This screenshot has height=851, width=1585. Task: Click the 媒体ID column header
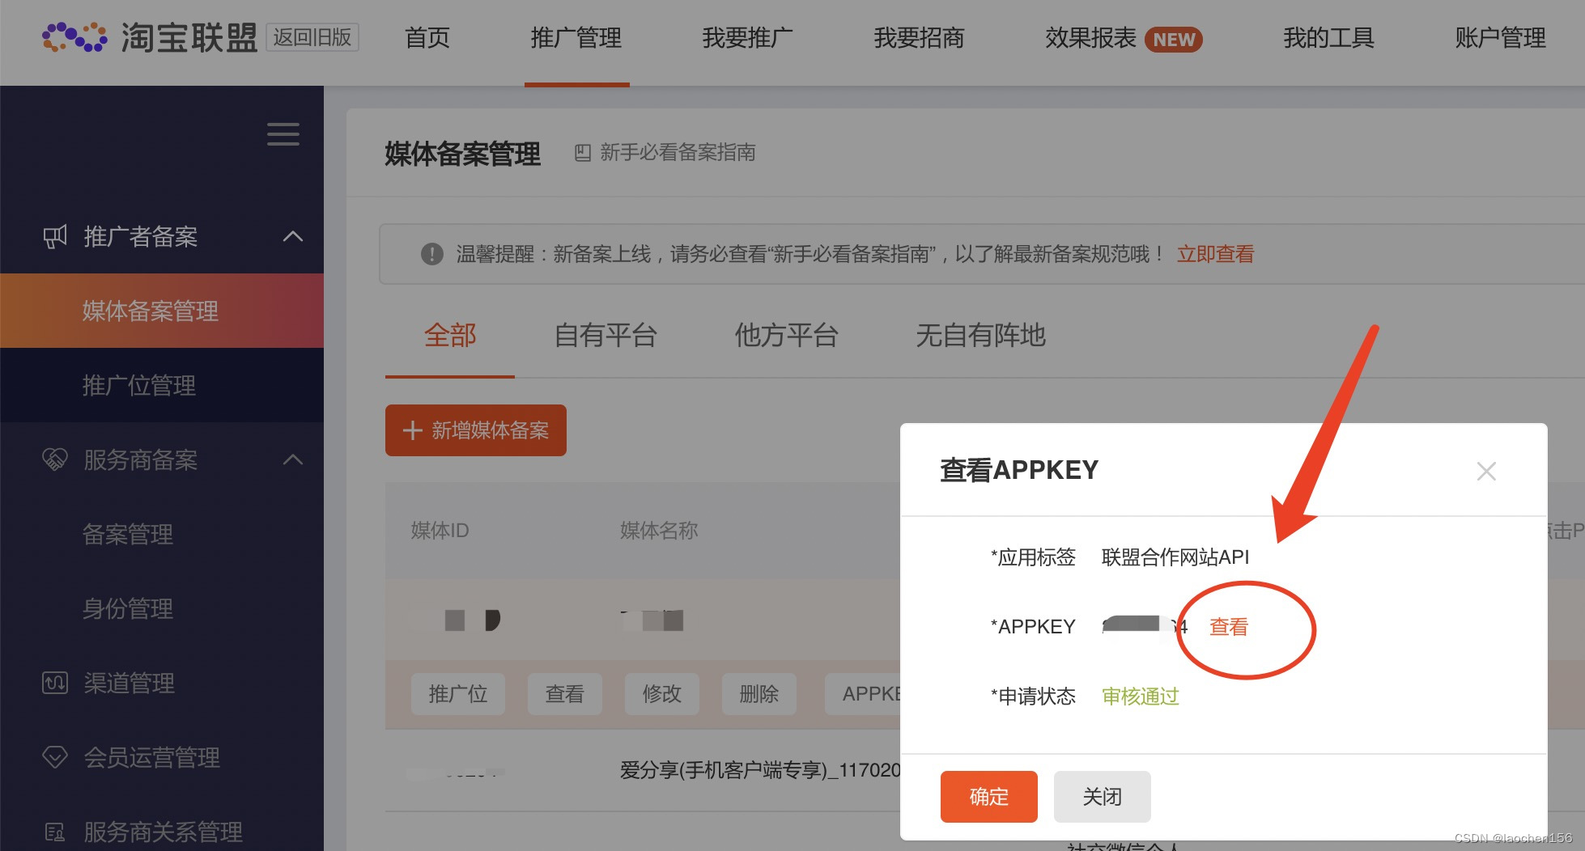pos(440,531)
